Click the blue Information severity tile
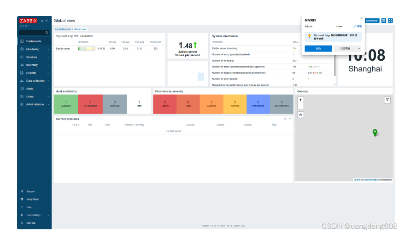Screen dimensions: 399x233 click(258, 104)
